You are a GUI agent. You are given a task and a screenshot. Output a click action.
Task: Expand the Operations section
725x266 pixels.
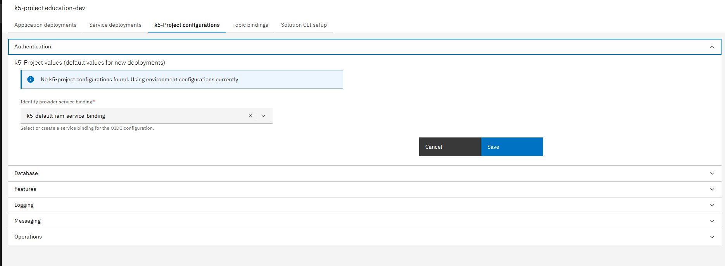click(364, 237)
